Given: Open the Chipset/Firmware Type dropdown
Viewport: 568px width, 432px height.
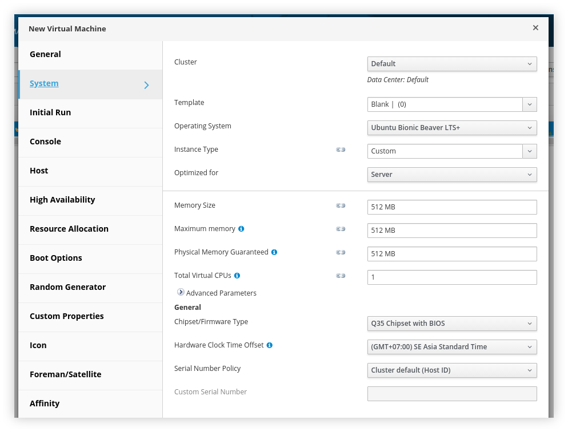Looking at the screenshot, I should point(451,324).
